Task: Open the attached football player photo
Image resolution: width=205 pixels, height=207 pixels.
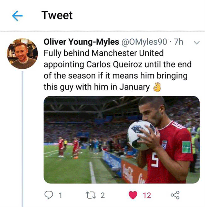Action: pyautogui.click(x=121, y=140)
